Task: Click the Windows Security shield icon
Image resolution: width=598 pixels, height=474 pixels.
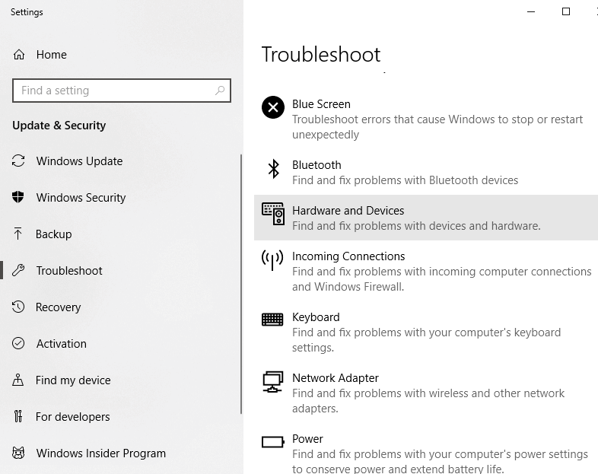Action: click(19, 198)
